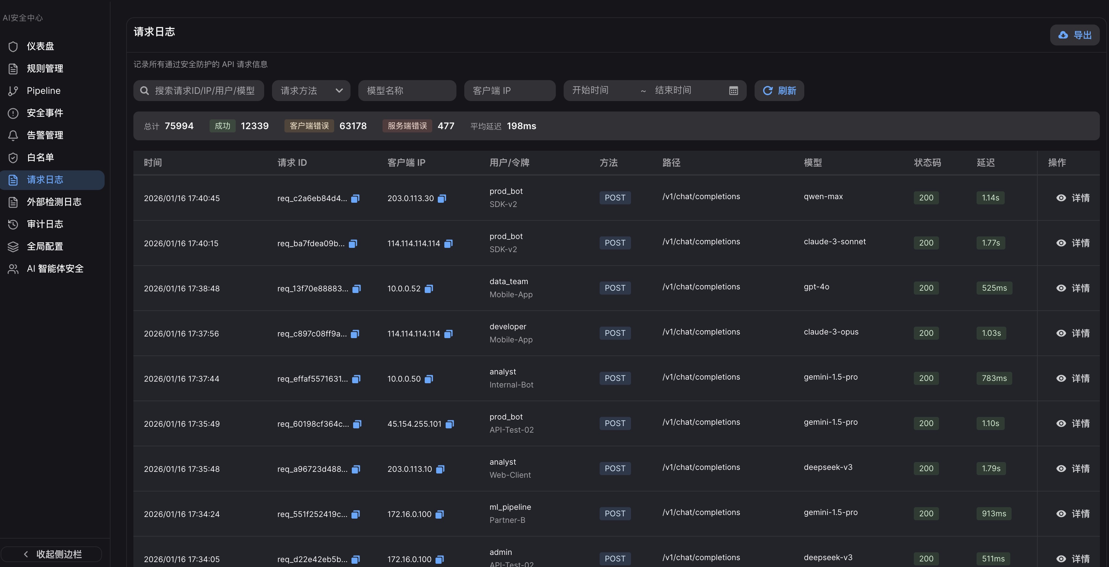Switch to 审计日志 in the sidebar
The image size is (1109, 567).
pyautogui.click(x=46, y=224)
